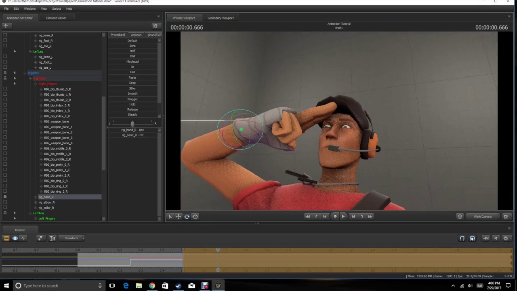Click the record button in playback controls
Viewport: 517px width, 291px height.
(x=335, y=217)
